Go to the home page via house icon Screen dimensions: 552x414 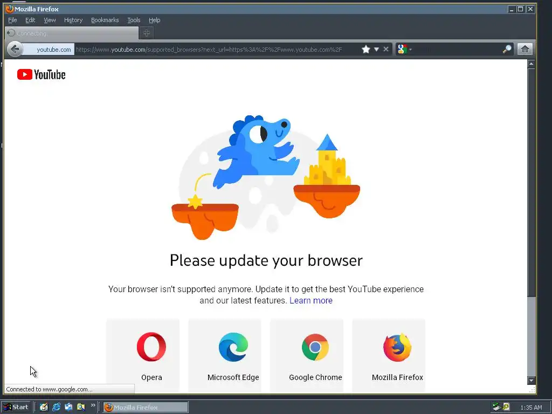pos(525,49)
